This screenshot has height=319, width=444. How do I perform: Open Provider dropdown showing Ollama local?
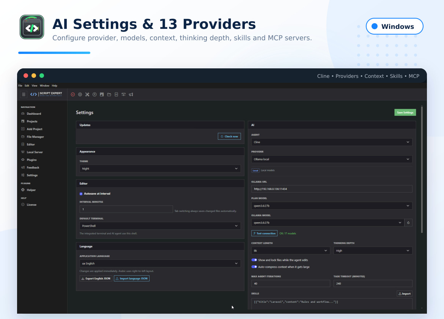pyautogui.click(x=332, y=159)
